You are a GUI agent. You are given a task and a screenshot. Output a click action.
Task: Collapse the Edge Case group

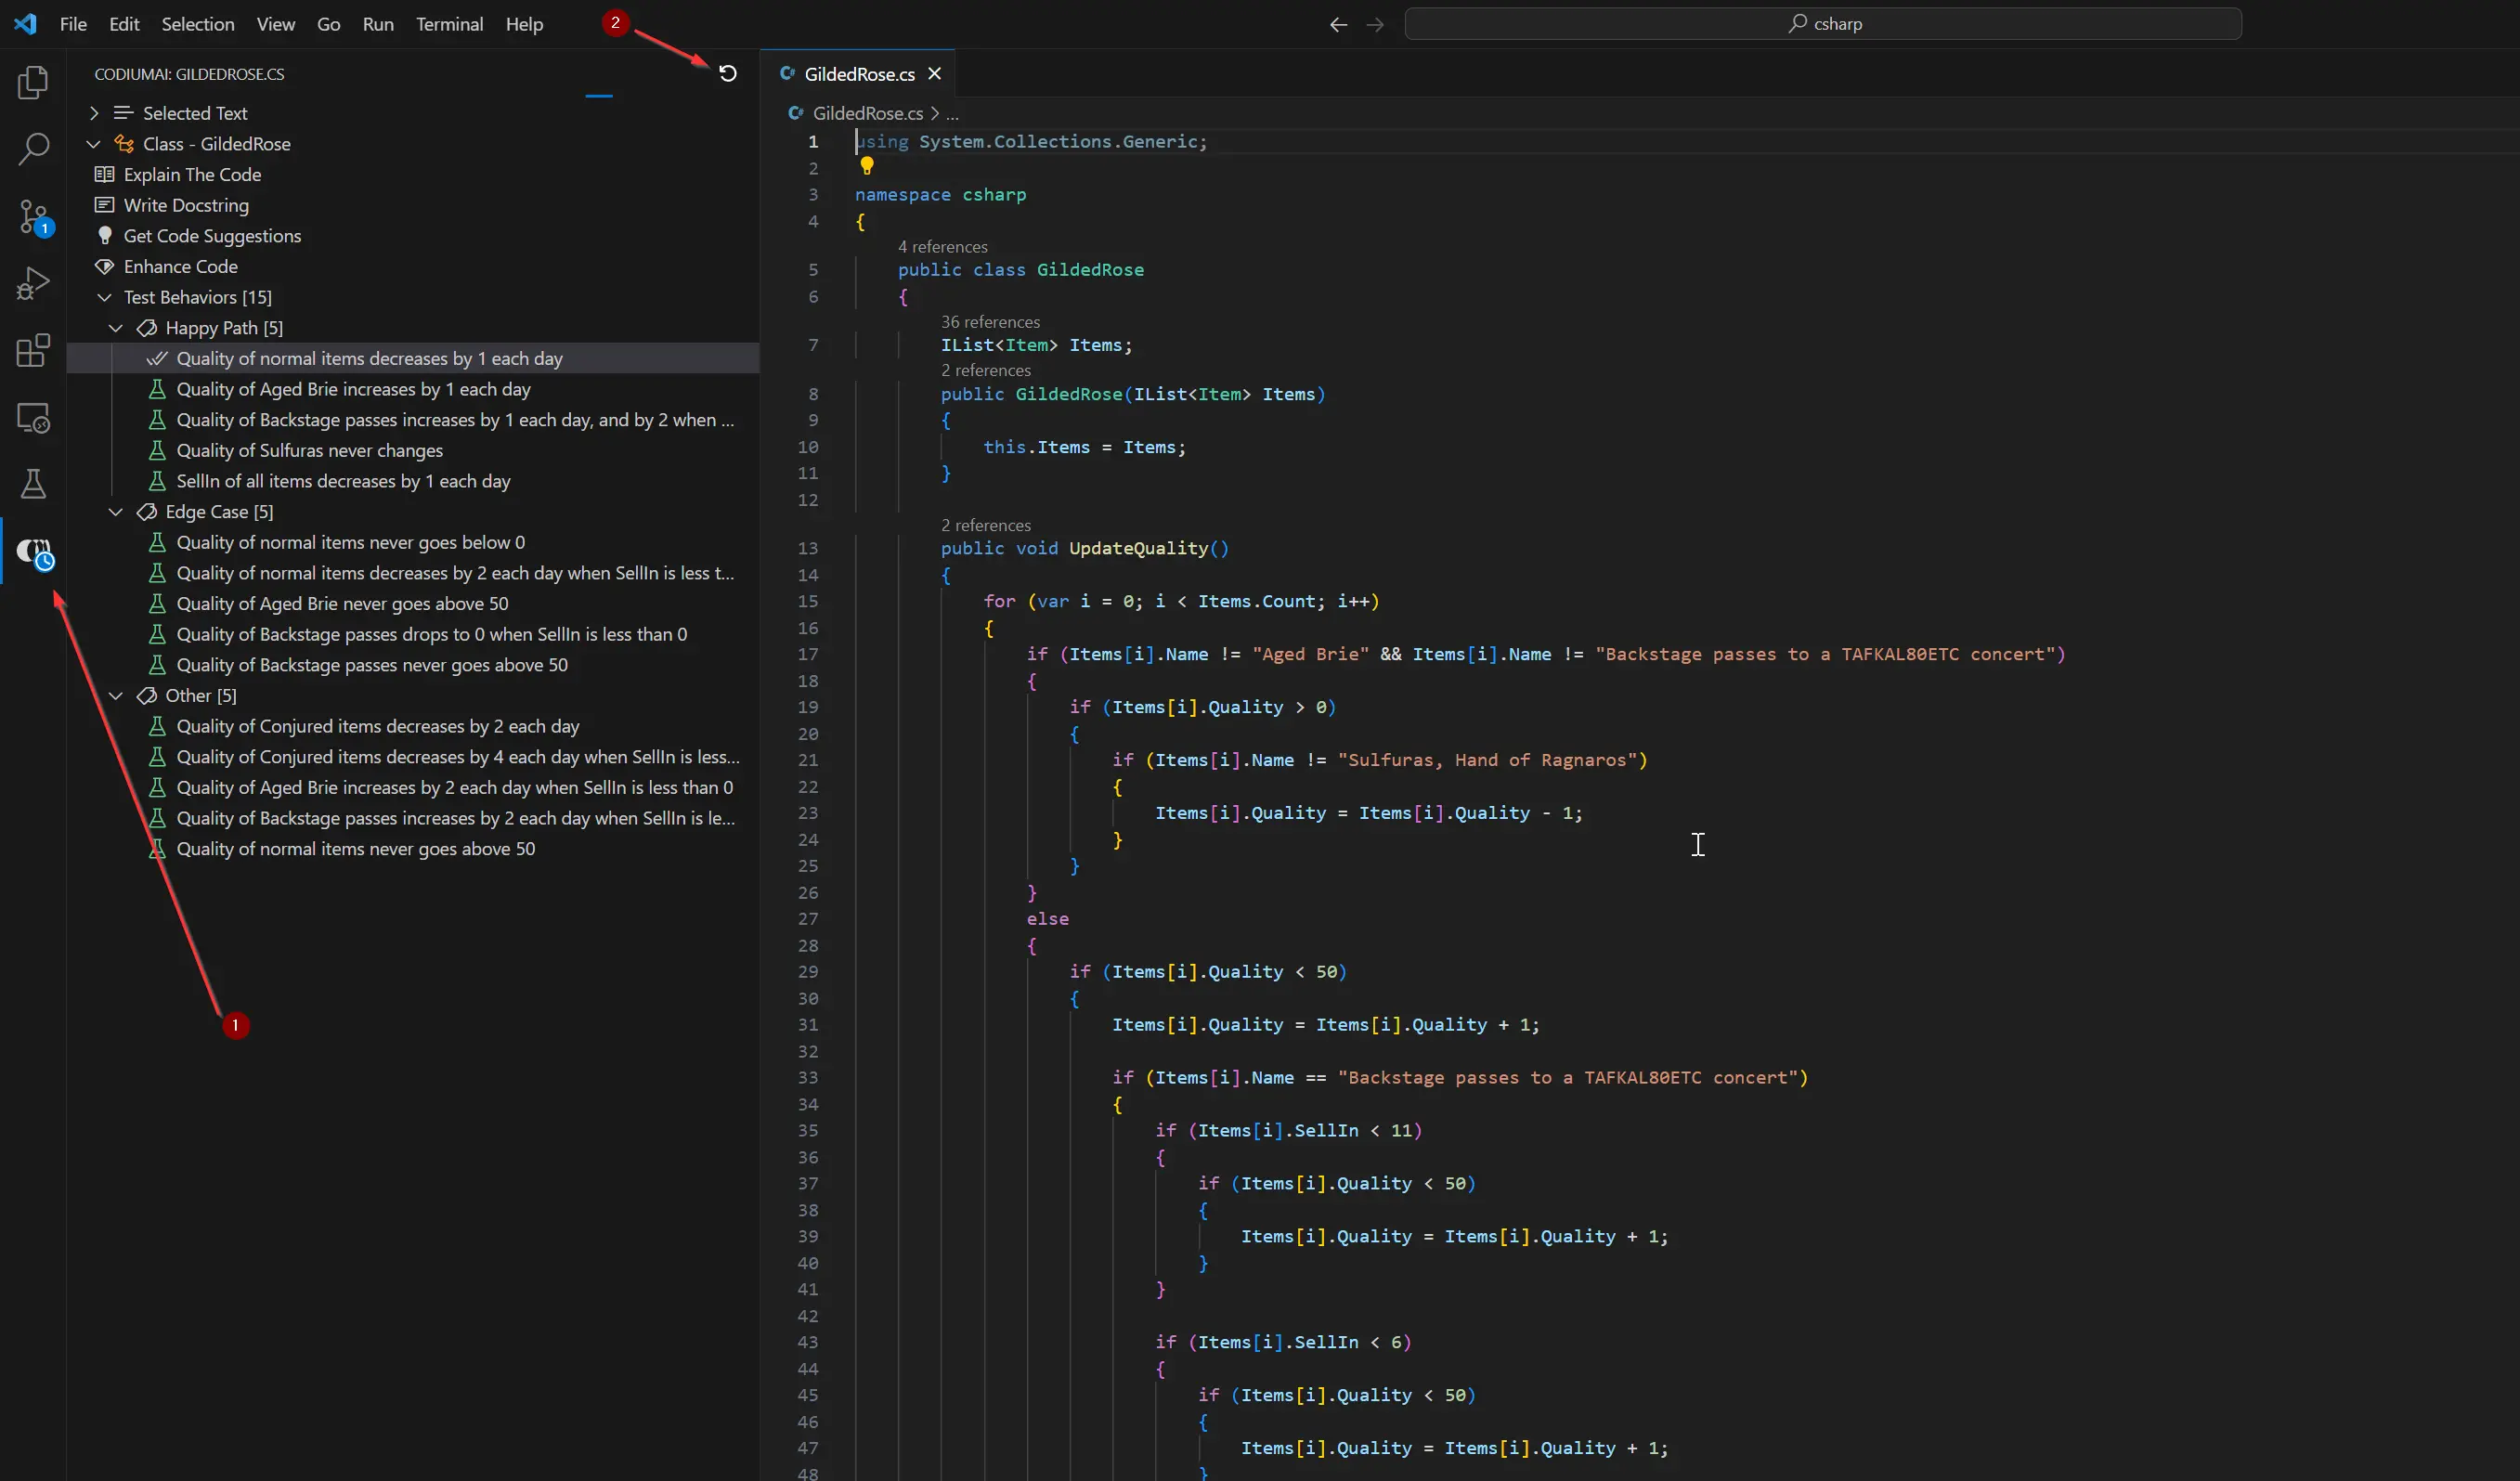(x=116, y=512)
